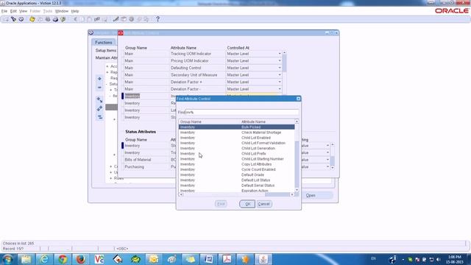Open the Help menu
The height and width of the screenshot is (265, 471).
pyautogui.click(x=75, y=11)
